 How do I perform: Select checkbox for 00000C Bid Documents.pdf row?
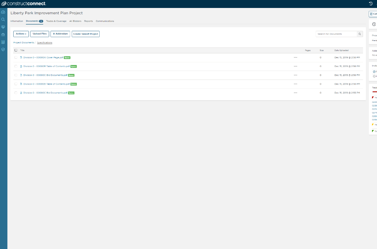click(x=16, y=75)
